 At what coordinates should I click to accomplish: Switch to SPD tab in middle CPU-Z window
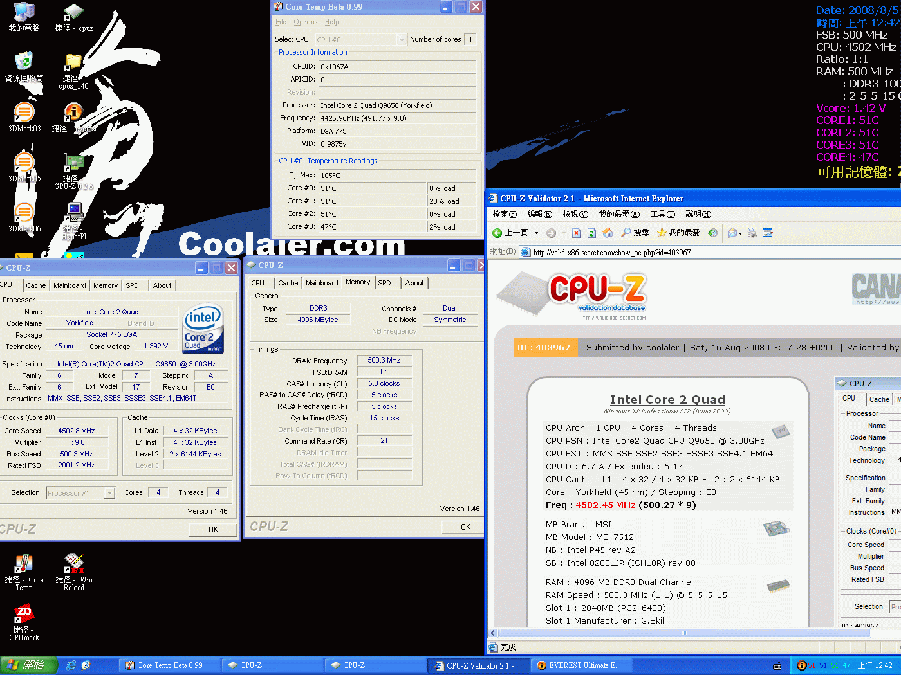click(384, 283)
